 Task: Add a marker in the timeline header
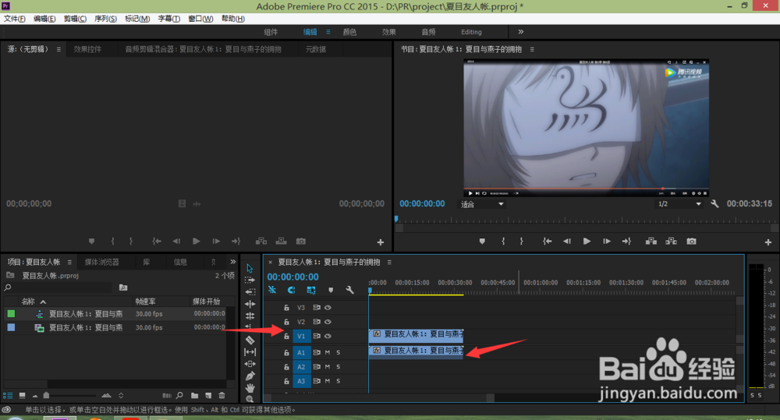pos(331,290)
